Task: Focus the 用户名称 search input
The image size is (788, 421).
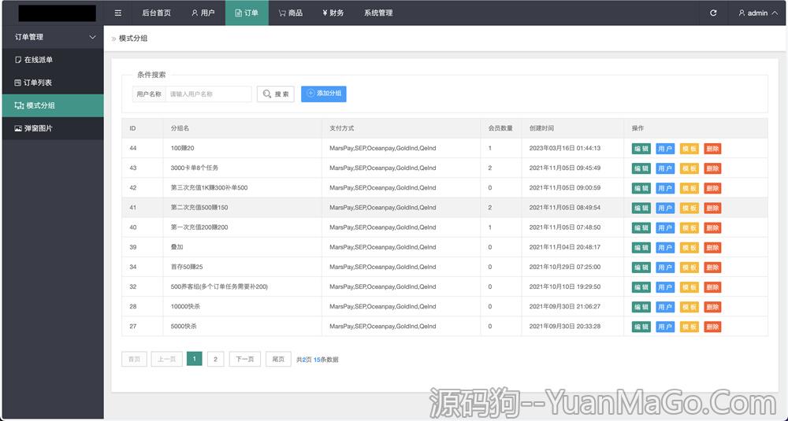Action: [208, 94]
